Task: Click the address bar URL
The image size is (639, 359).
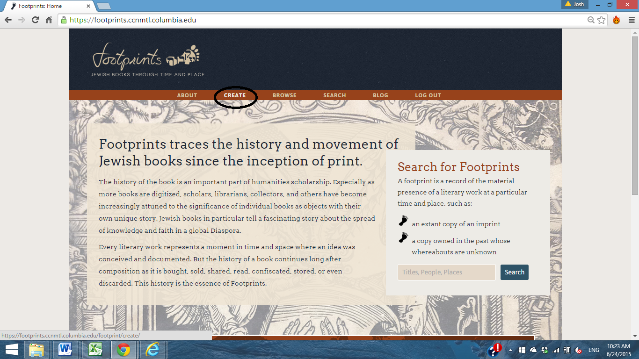Action: click(x=133, y=20)
